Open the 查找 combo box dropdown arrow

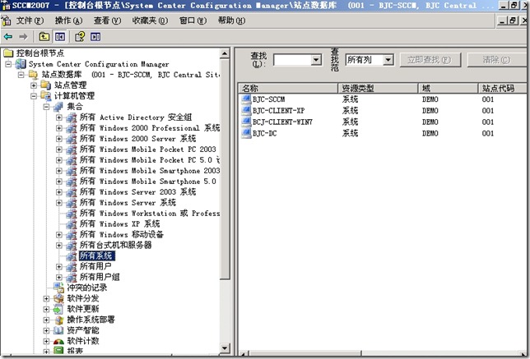coord(316,60)
